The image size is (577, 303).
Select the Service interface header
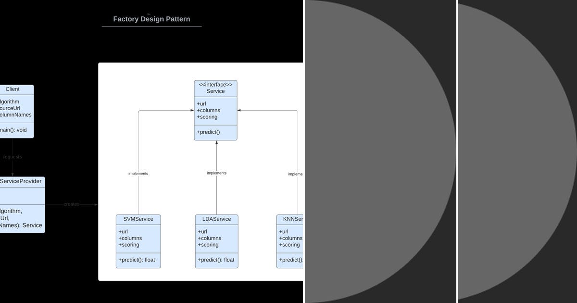pyautogui.click(x=215, y=88)
